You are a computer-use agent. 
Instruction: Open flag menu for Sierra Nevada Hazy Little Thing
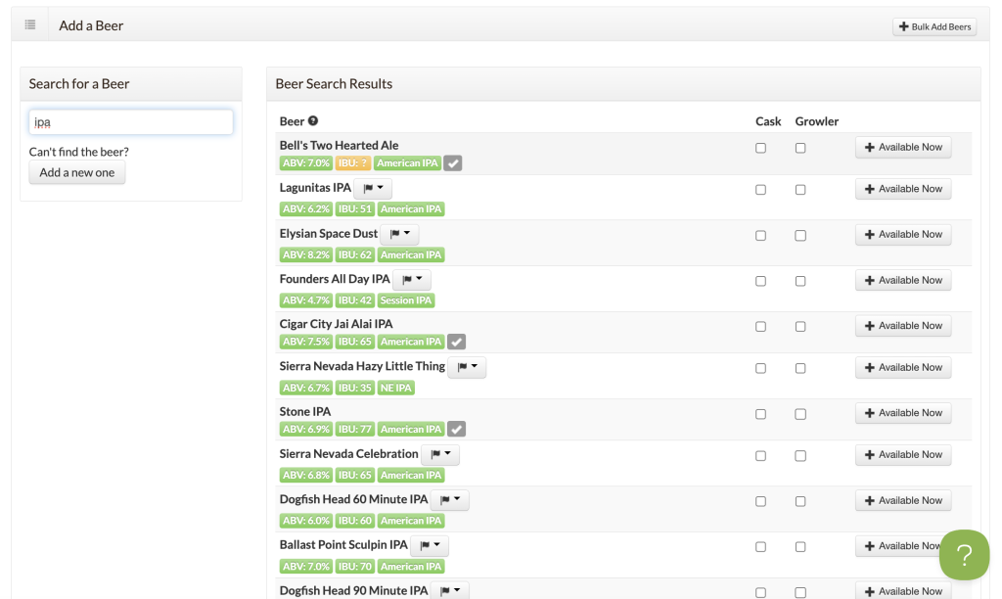467,368
